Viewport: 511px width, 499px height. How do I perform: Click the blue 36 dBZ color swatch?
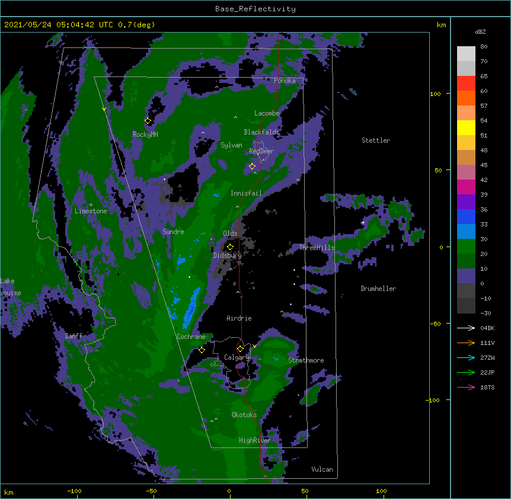[x=466, y=216]
